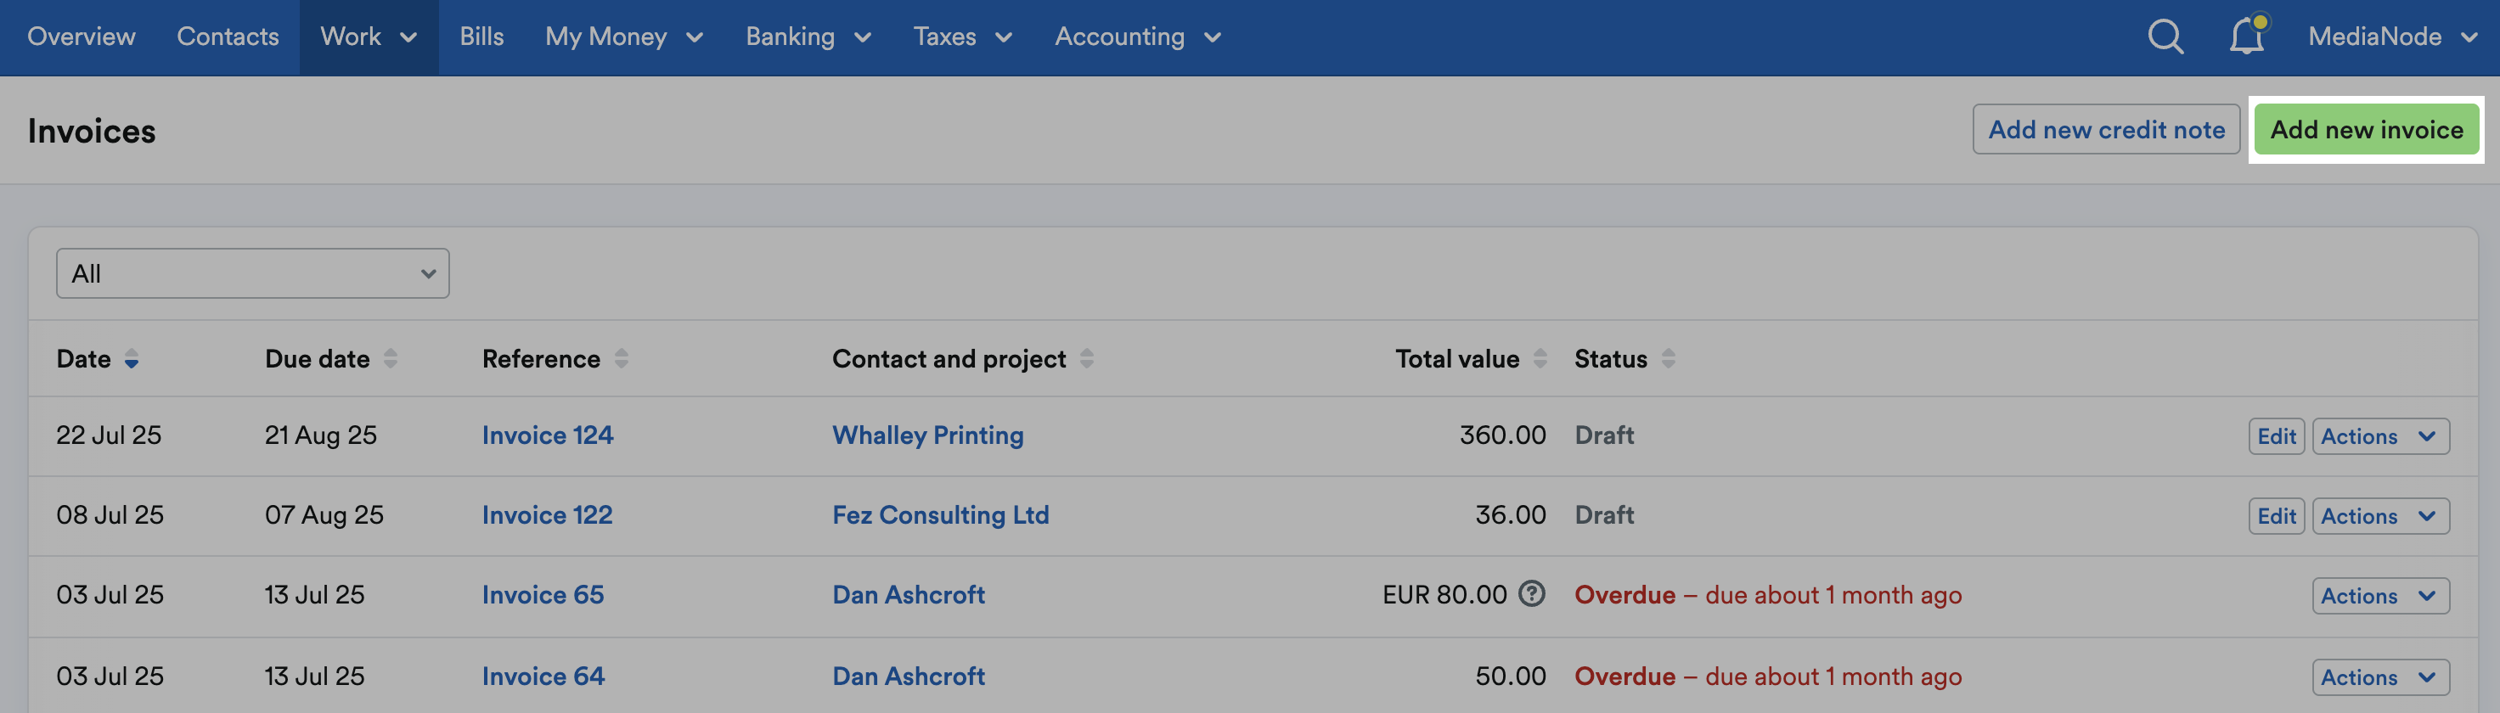Click Add new credit note
The width and height of the screenshot is (2500, 713).
pos(2106,129)
